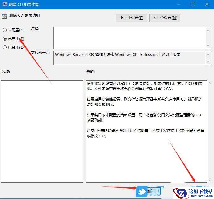This screenshot has width=214, height=199.
Task: Click the supported platform scroll down arrow
Action: click(208, 62)
